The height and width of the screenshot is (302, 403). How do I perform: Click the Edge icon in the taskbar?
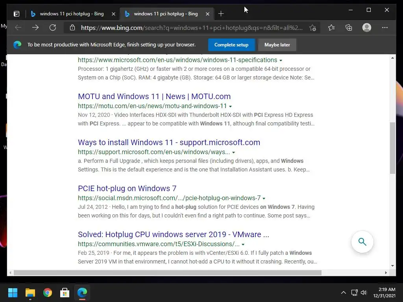point(82,293)
